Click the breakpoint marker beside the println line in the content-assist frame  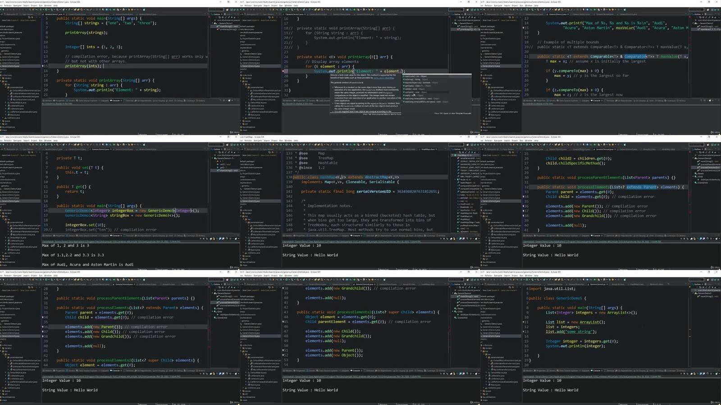[283, 71]
